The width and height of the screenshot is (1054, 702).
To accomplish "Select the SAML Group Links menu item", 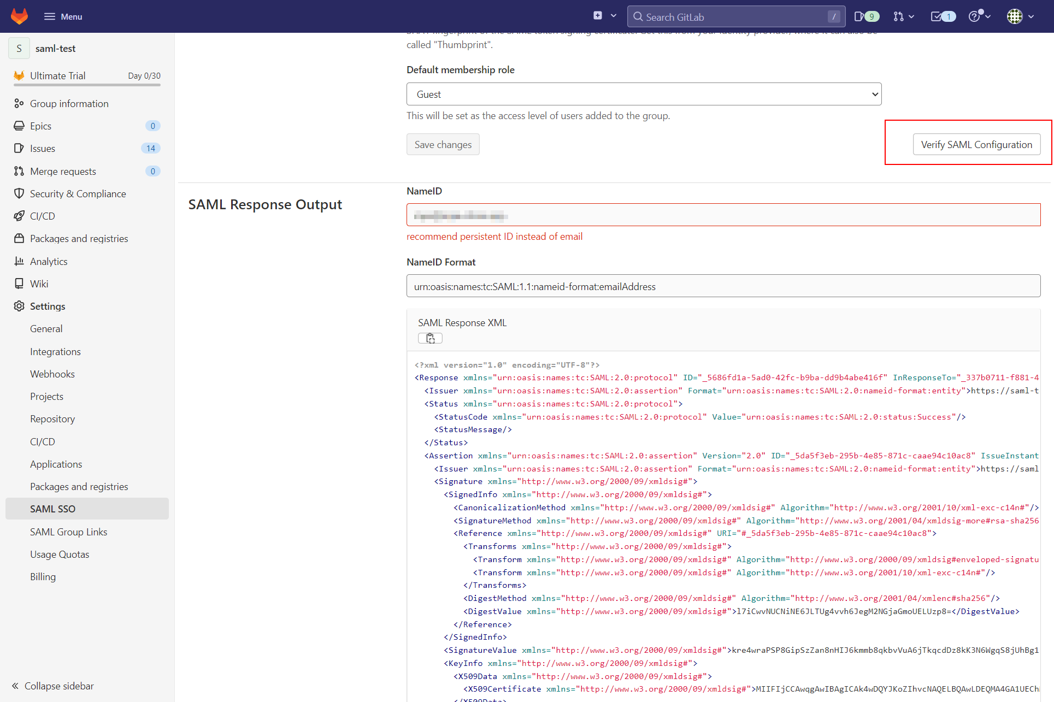I will [x=69, y=531].
